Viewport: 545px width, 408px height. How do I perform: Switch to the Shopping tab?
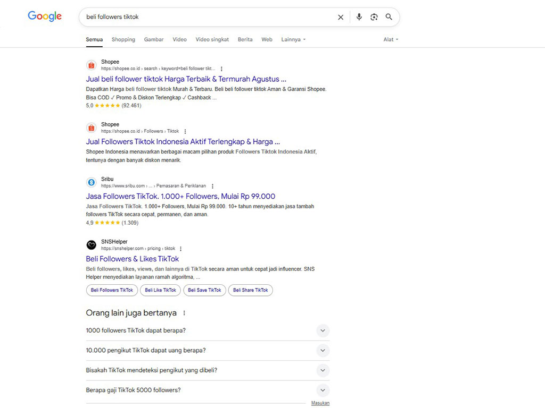(123, 39)
